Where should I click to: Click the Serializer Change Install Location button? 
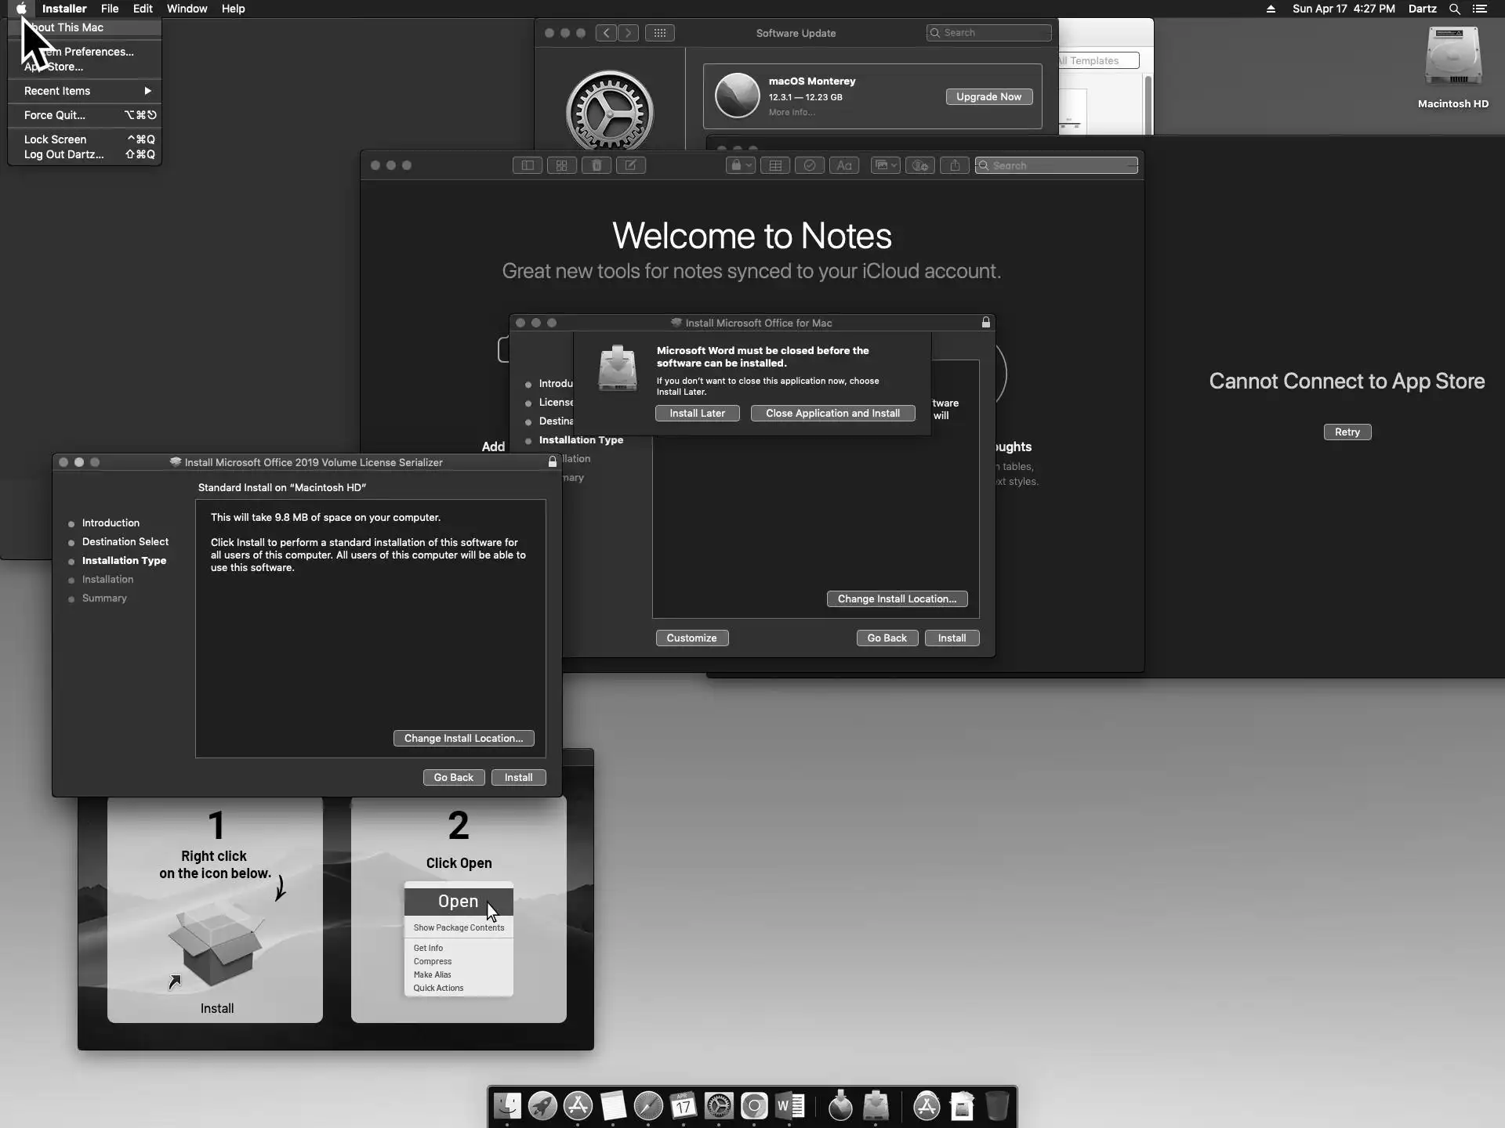tap(463, 738)
